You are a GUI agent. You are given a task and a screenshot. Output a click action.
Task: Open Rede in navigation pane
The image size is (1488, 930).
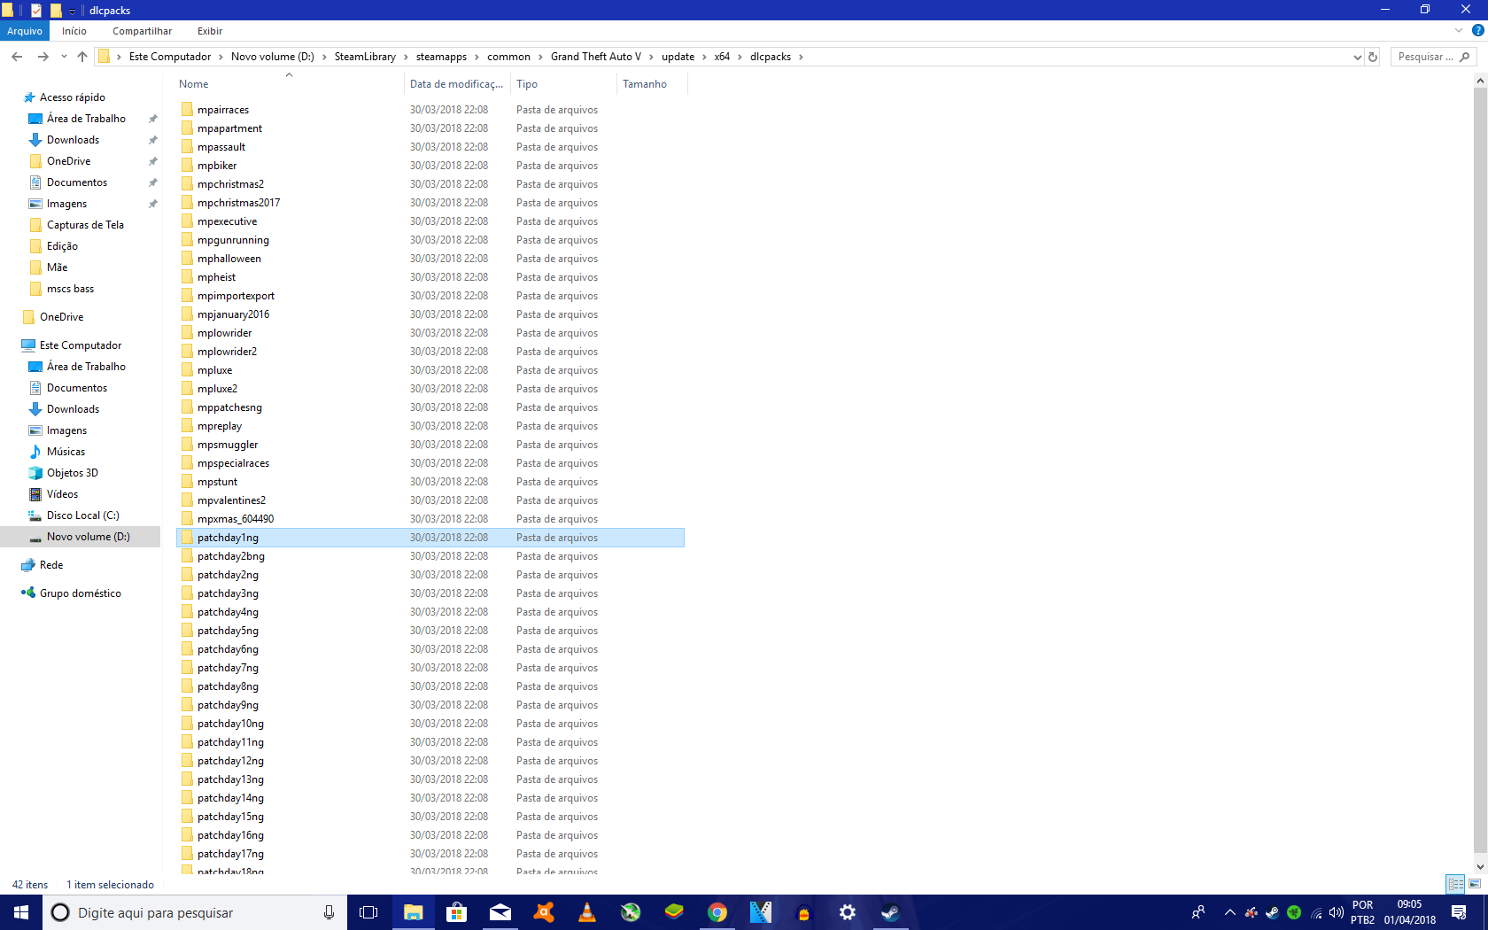pyautogui.click(x=51, y=565)
